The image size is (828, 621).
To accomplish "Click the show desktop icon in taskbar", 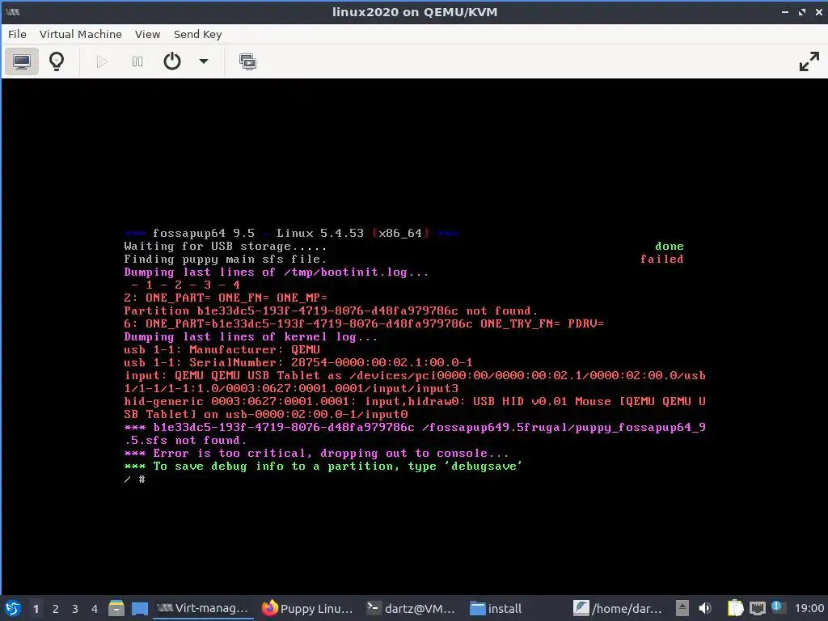I will (140, 608).
